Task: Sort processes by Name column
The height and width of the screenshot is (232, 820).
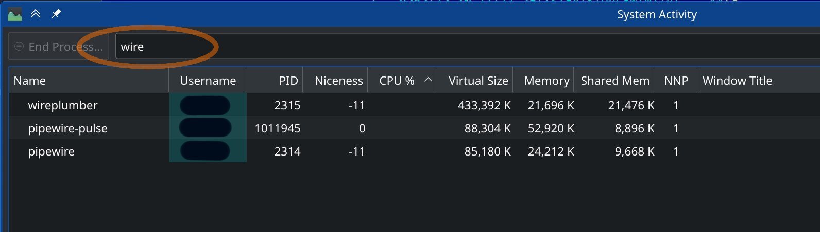Action: pyautogui.click(x=89, y=81)
